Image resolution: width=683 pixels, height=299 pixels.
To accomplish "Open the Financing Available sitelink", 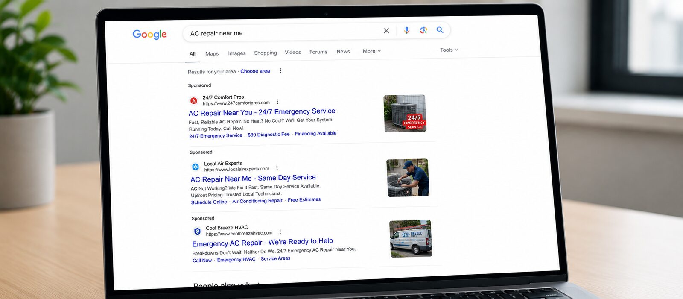I will 316,134.
